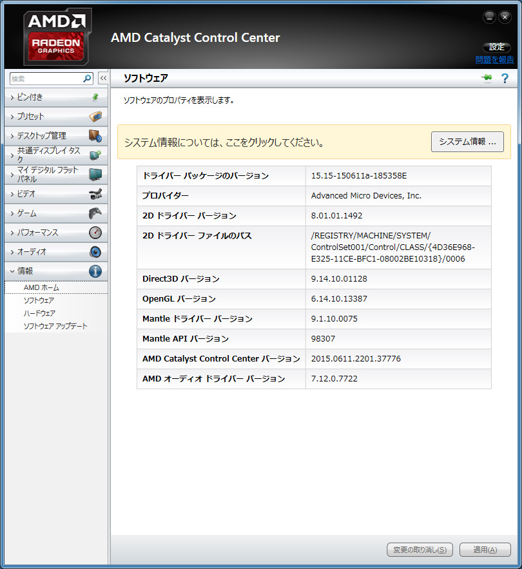Click the Mantle driver version 9.1.10.0075
522x569 pixels.
pos(334,318)
